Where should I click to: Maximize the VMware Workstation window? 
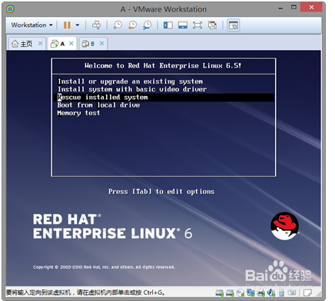pyautogui.click(x=294, y=7)
